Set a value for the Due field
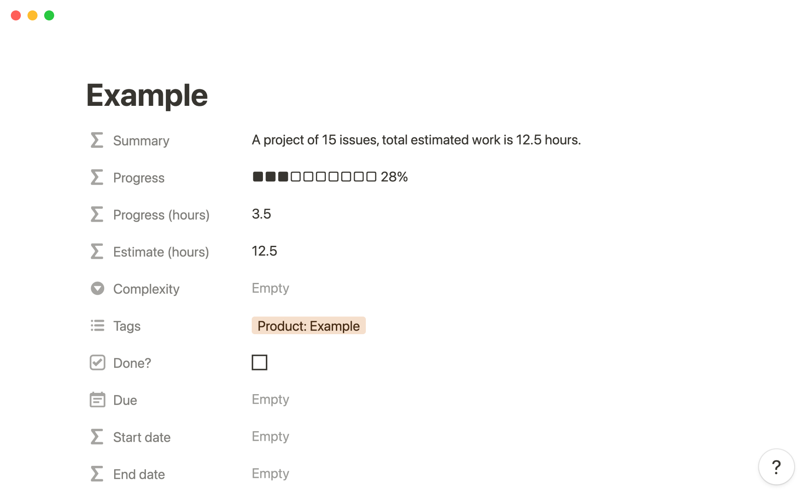The height and width of the screenshot is (500, 800). tap(270, 399)
